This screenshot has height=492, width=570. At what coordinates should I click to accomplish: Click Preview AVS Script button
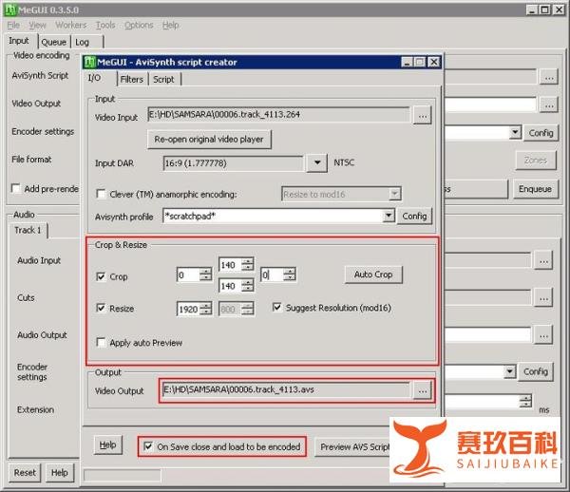(x=352, y=446)
